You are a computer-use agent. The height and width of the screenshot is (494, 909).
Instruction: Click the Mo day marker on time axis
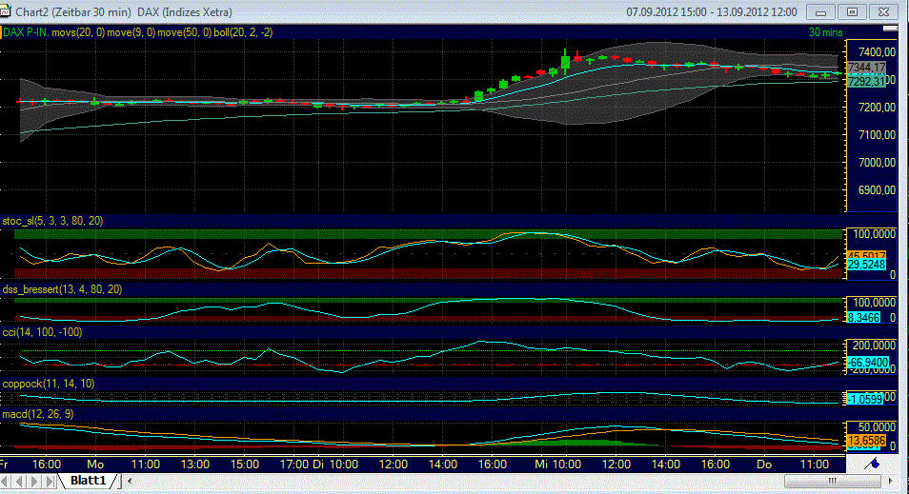point(95,464)
